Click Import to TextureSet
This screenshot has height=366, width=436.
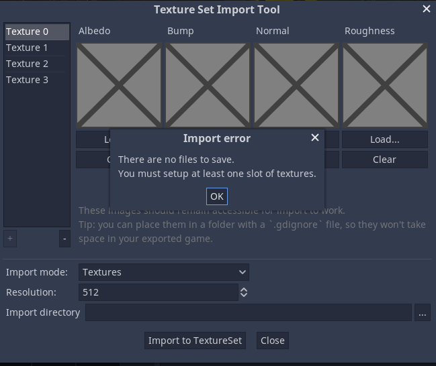point(195,341)
